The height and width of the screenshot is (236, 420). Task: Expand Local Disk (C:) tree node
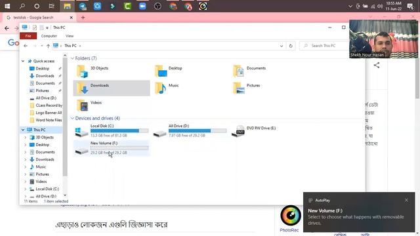(26, 189)
